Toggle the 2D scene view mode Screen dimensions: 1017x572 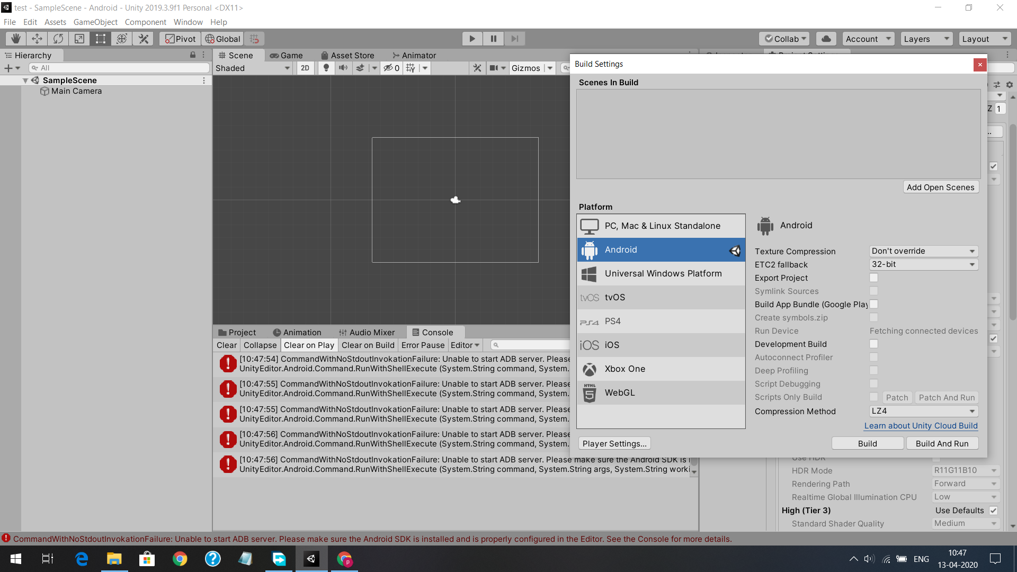coord(305,68)
